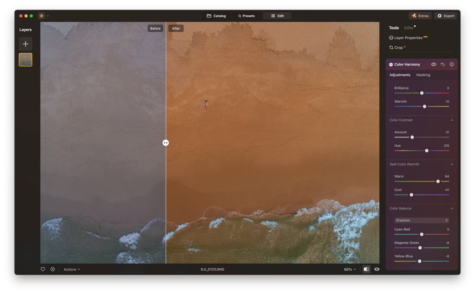
Task: Toggle the before/after compare view icon
Action: click(x=366, y=269)
